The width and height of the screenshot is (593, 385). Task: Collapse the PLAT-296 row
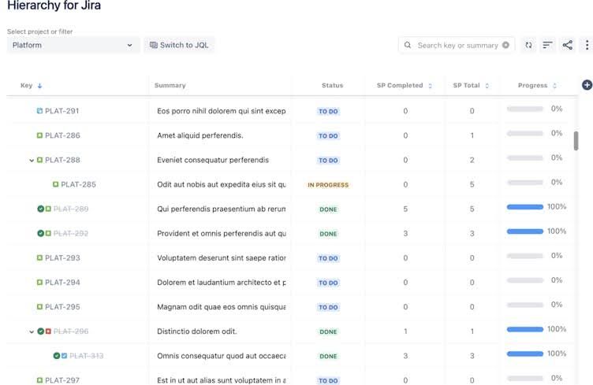pyautogui.click(x=32, y=331)
